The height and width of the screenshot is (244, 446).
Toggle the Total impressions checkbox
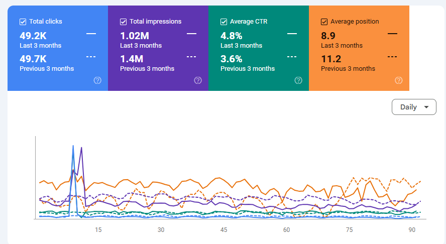pos(123,22)
